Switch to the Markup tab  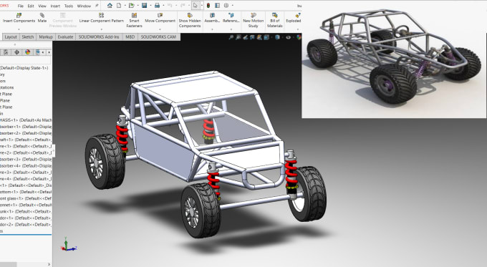[x=46, y=37]
